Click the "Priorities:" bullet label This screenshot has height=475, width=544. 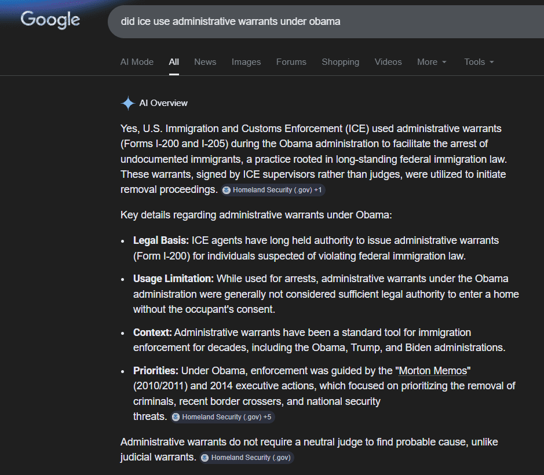156,371
